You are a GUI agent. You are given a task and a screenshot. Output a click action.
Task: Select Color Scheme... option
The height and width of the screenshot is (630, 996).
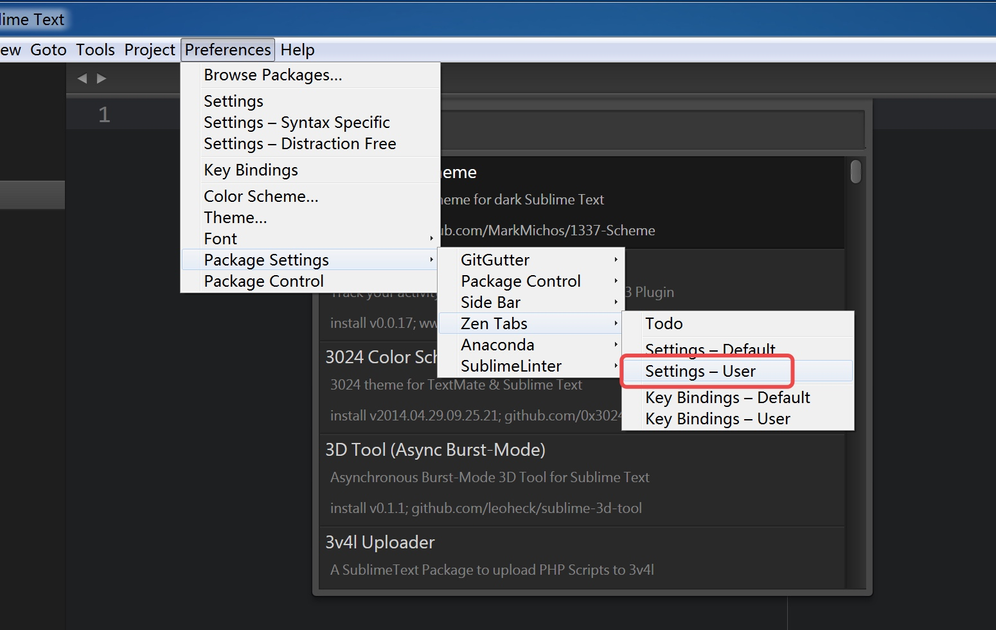(x=310, y=197)
